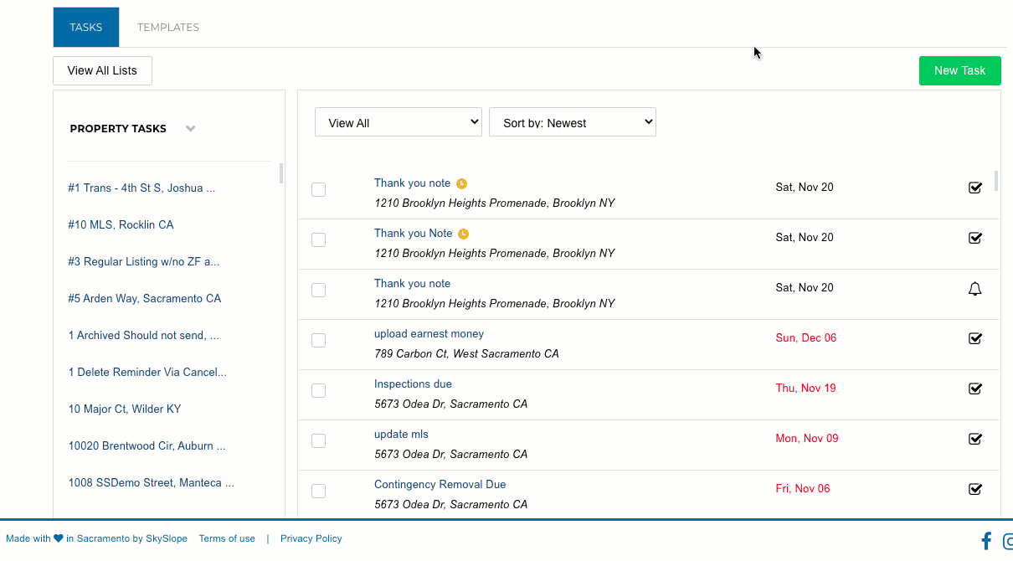The image size is (1013, 561).
Task: Click the clock icon beside 'Thank you note'
Action: coord(461,183)
